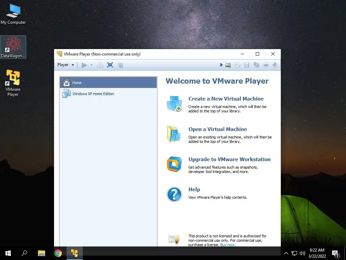This screenshot has height=260, width=346.
Task: Open My Computer desktop icon
Action: coord(13,14)
